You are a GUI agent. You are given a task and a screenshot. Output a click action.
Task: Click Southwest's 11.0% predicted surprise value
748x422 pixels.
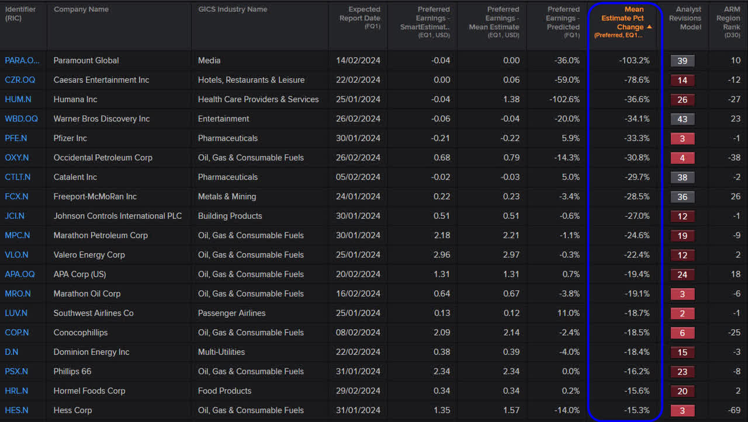569,313
